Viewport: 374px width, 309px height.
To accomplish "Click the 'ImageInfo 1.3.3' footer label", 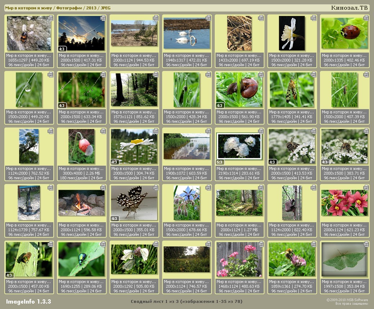I will [x=28, y=301].
